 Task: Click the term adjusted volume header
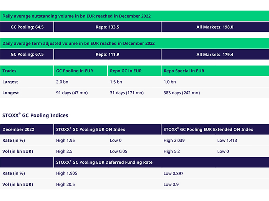tap(78, 44)
